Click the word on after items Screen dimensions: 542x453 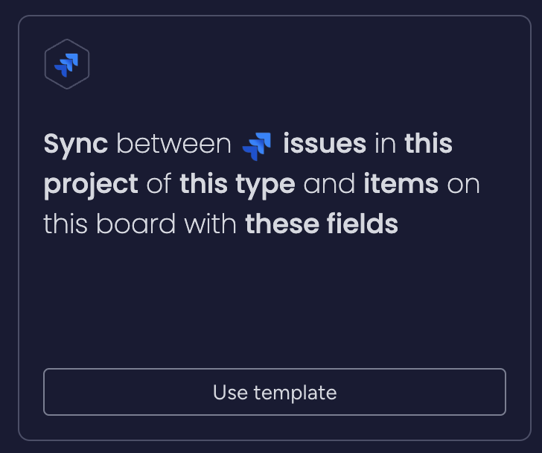coord(463,186)
